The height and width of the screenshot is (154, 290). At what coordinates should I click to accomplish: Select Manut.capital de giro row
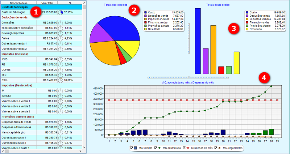[x=41, y=132]
